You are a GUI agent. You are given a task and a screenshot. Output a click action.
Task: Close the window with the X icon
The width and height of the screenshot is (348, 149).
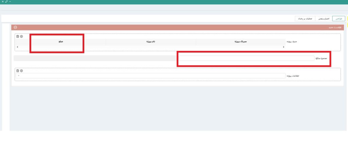(3, 2)
